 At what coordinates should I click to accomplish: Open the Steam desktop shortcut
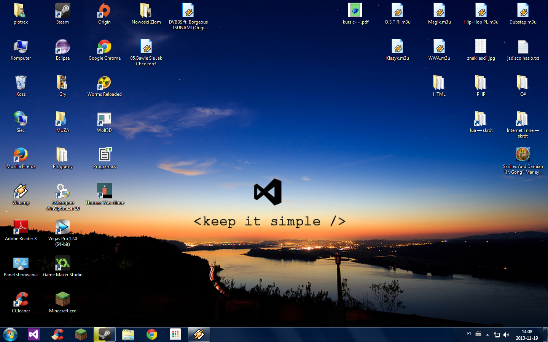point(62,11)
